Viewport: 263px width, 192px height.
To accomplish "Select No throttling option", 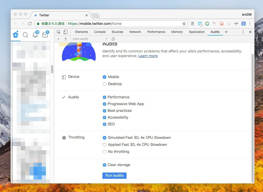I will [x=104, y=152].
